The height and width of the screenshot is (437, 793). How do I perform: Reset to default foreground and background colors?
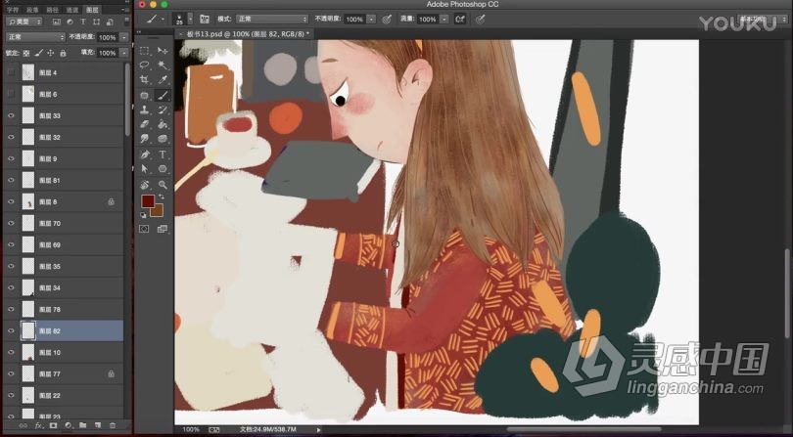tap(144, 215)
